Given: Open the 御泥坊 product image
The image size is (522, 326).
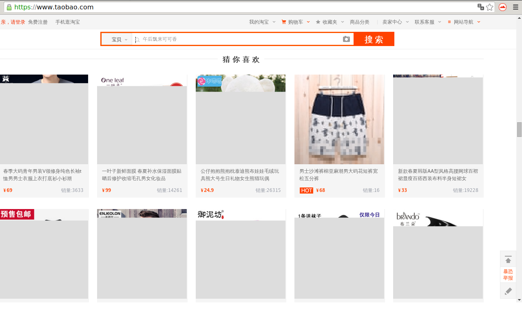Looking at the screenshot, I should click(241, 254).
